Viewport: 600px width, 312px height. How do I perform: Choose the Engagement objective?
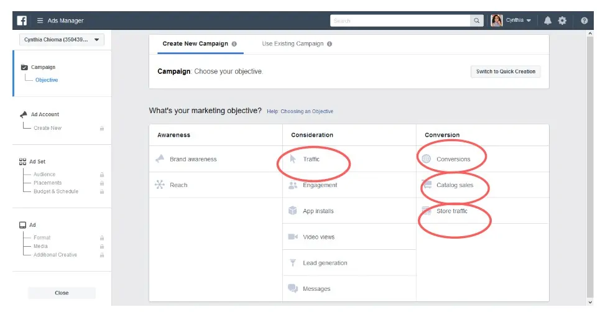349,185
